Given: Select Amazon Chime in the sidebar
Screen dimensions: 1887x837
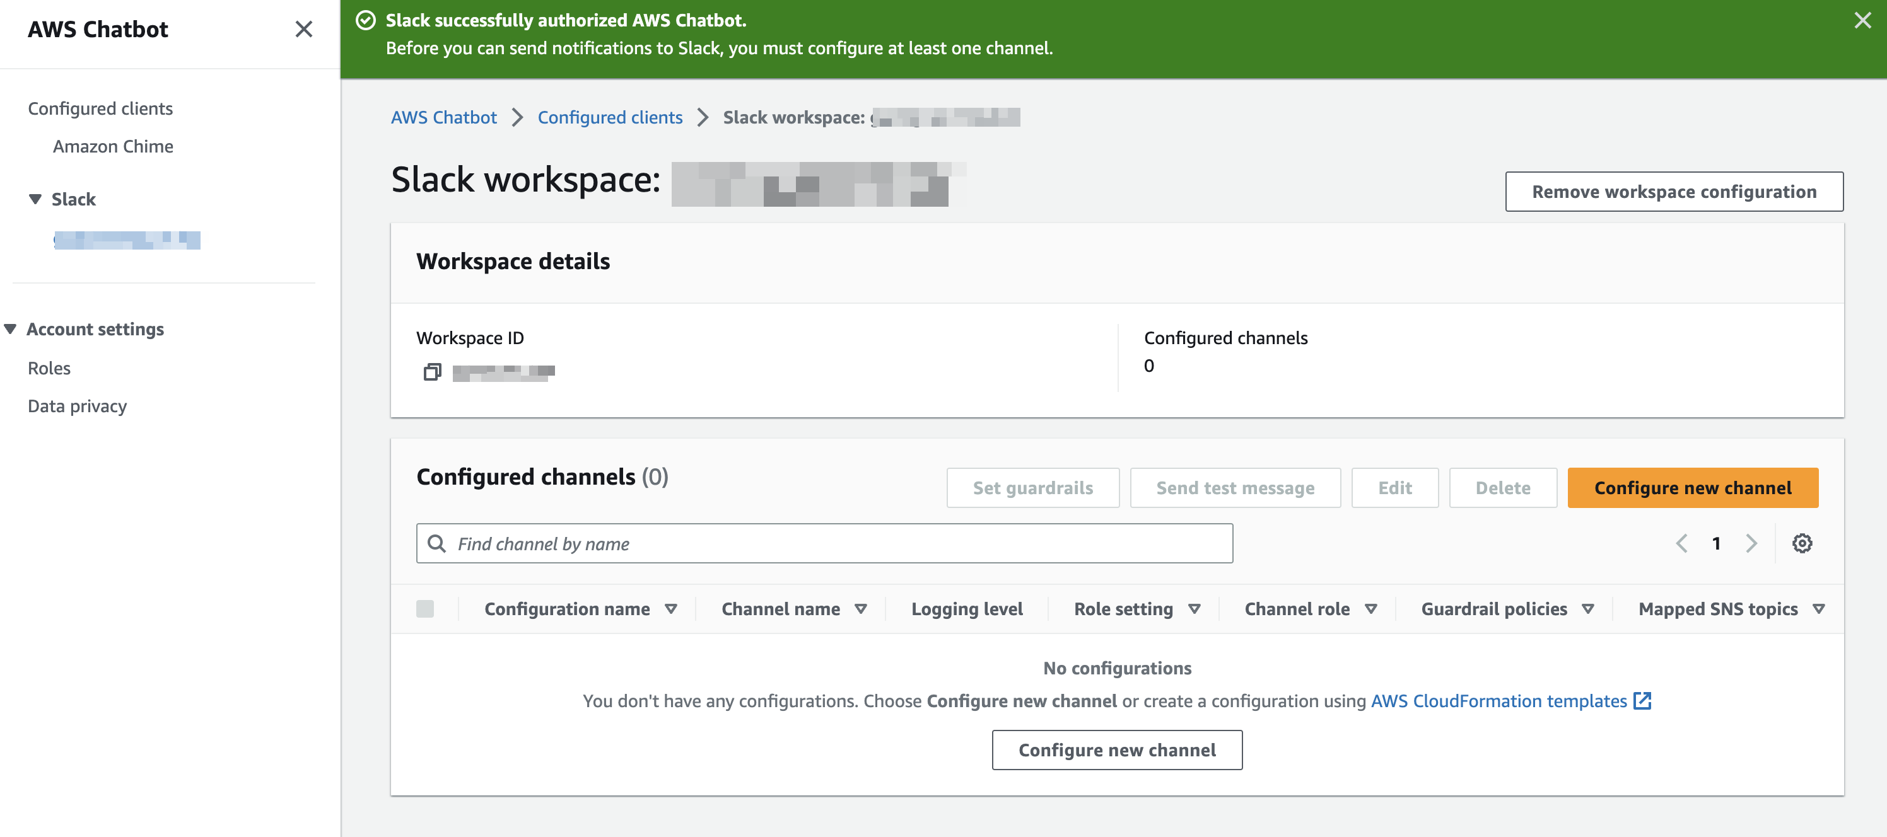Looking at the screenshot, I should click(x=112, y=146).
